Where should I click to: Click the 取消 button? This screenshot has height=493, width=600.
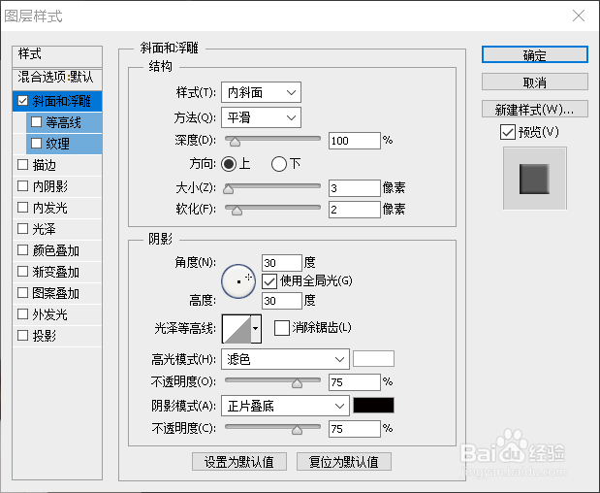coord(534,82)
